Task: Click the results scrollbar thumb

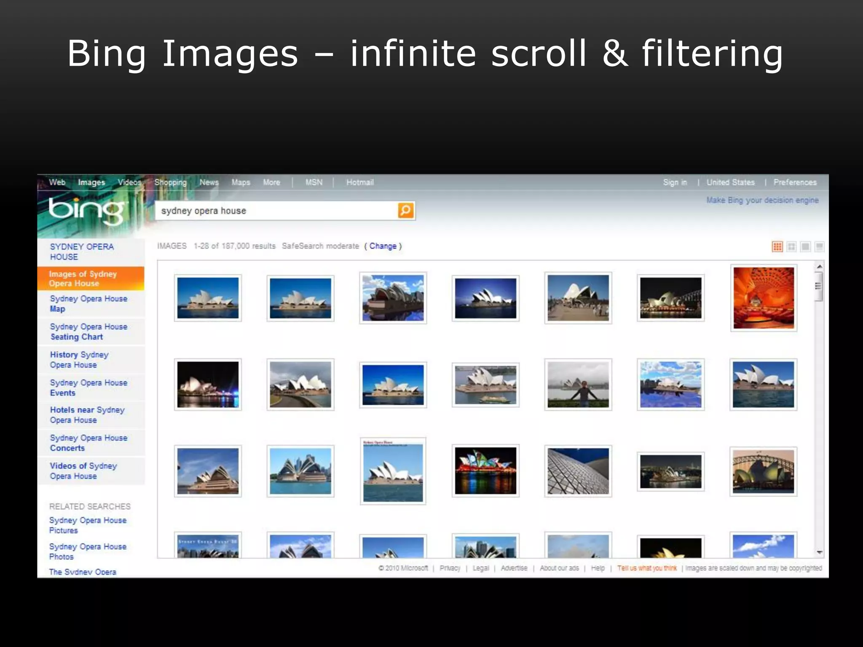Action: [x=818, y=286]
